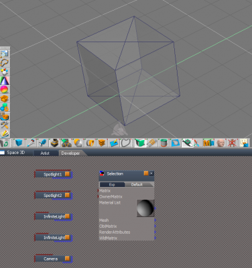Viewport: 252px width, 268px height.
Task: Click the orange letter M icon
Action: point(208,143)
